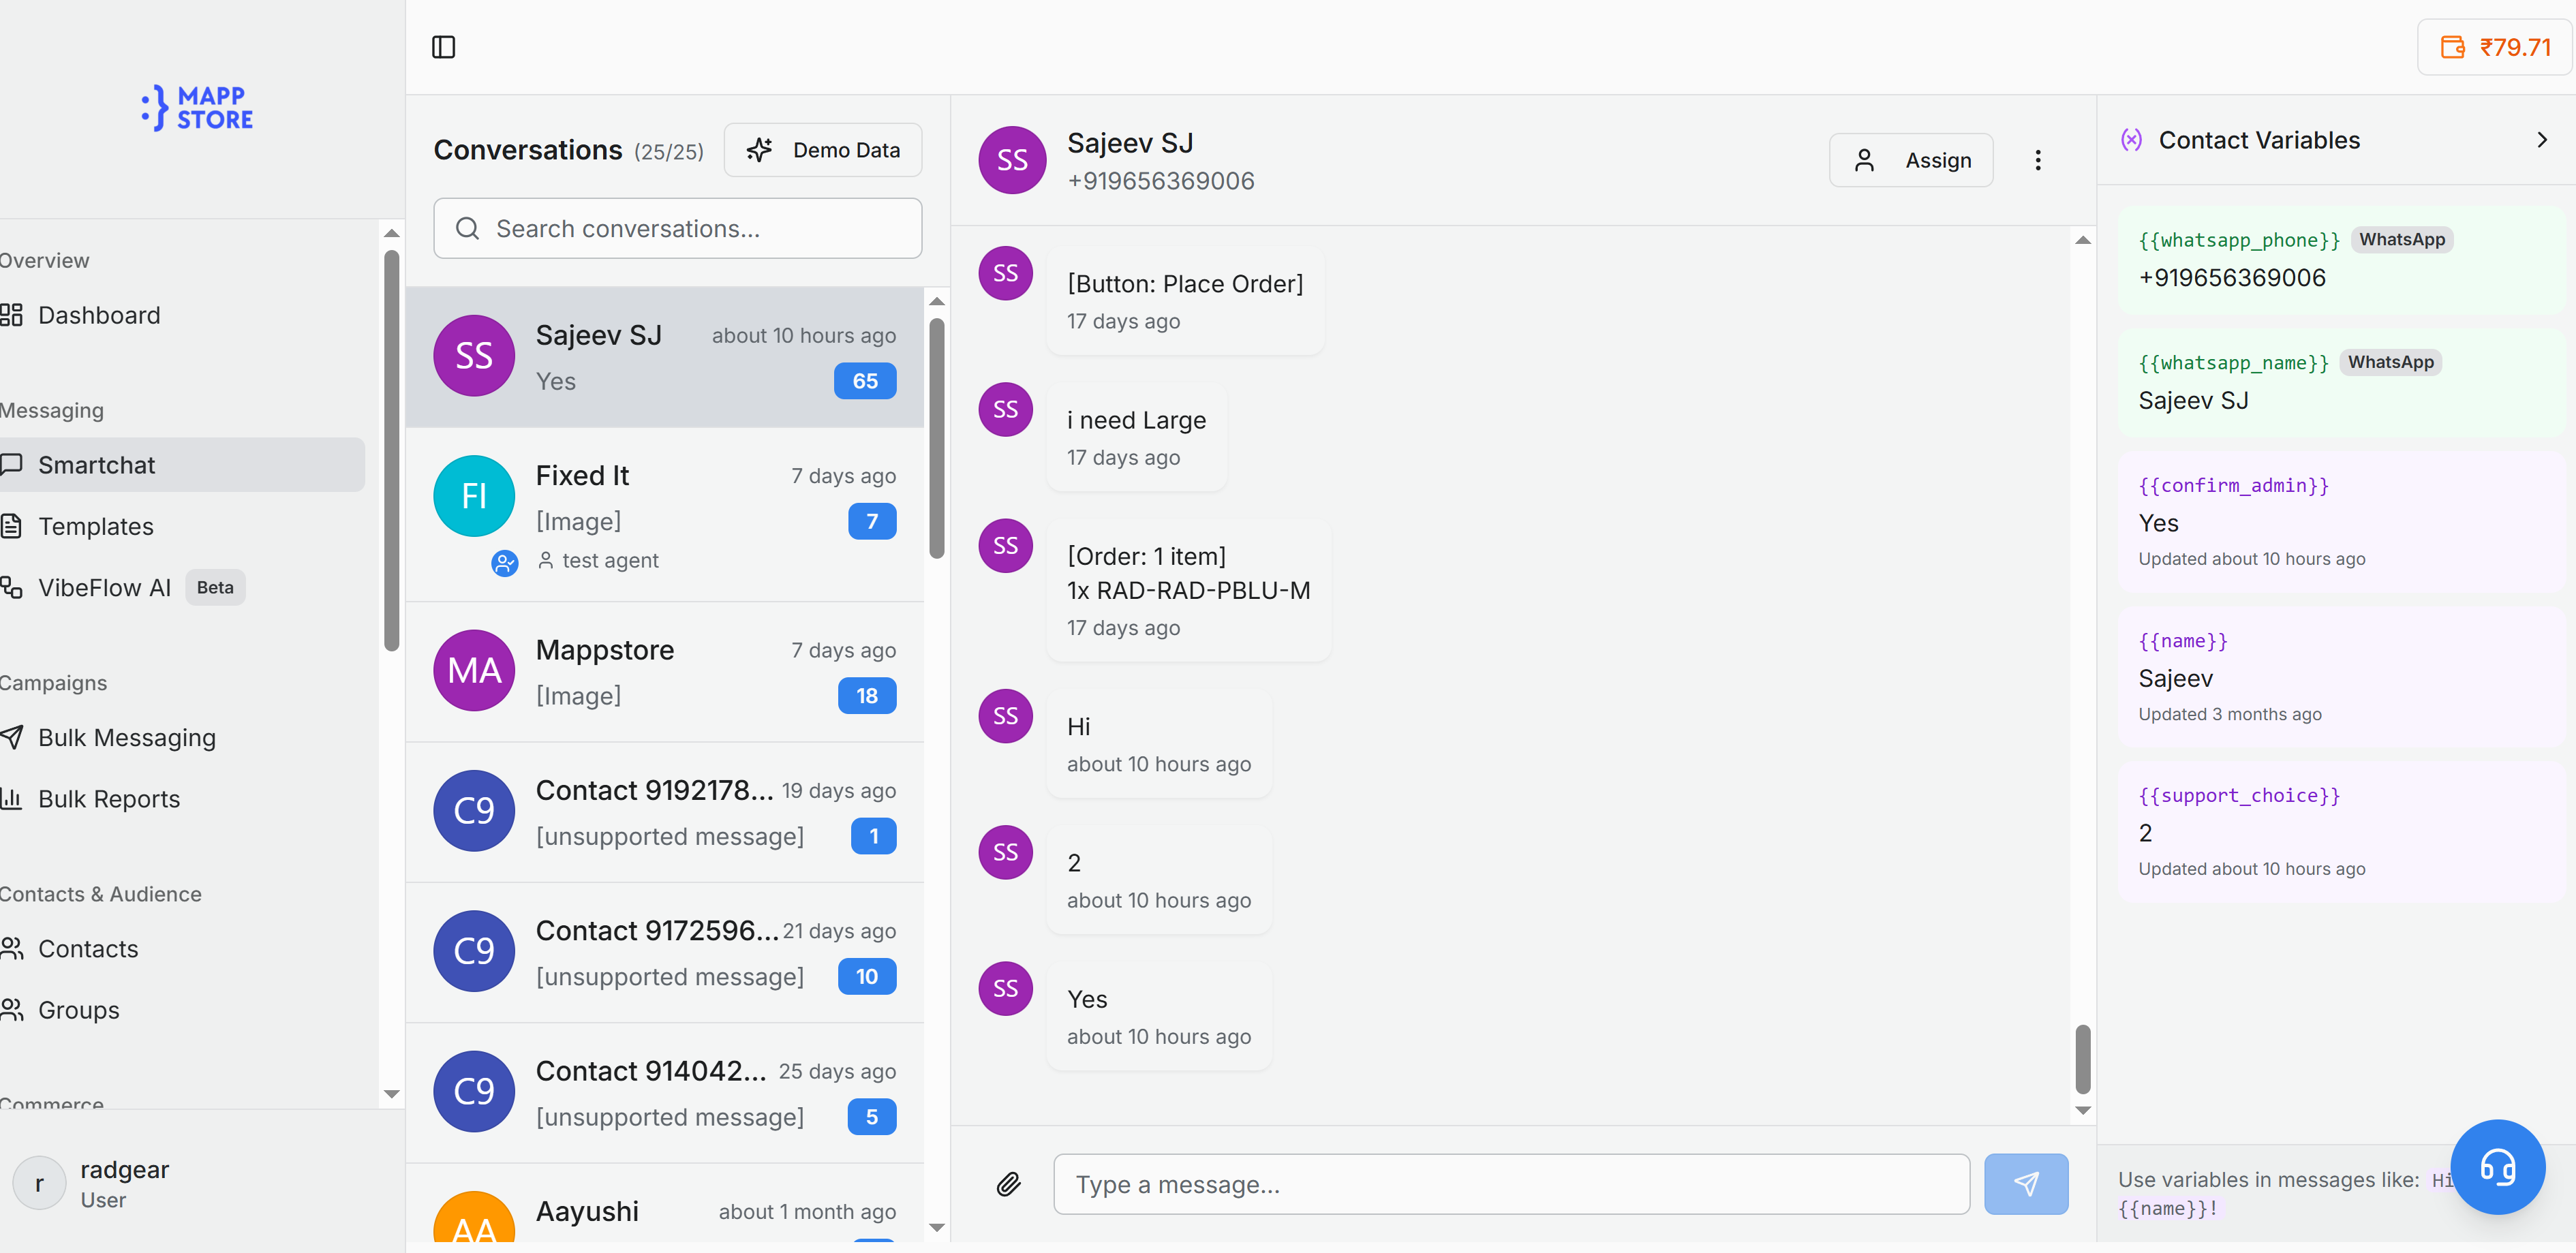Click the wallet balance icon showing ₹79.71
The image size is (2576, 1253).
click(2452, 47)
